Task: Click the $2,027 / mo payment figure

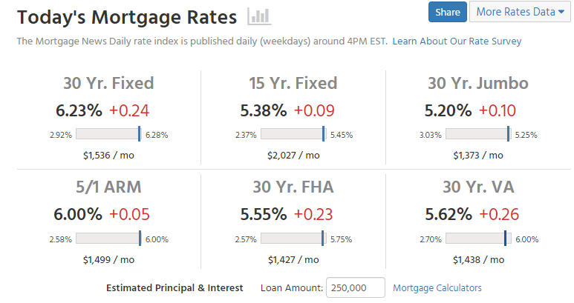Action: coord(293,156)
